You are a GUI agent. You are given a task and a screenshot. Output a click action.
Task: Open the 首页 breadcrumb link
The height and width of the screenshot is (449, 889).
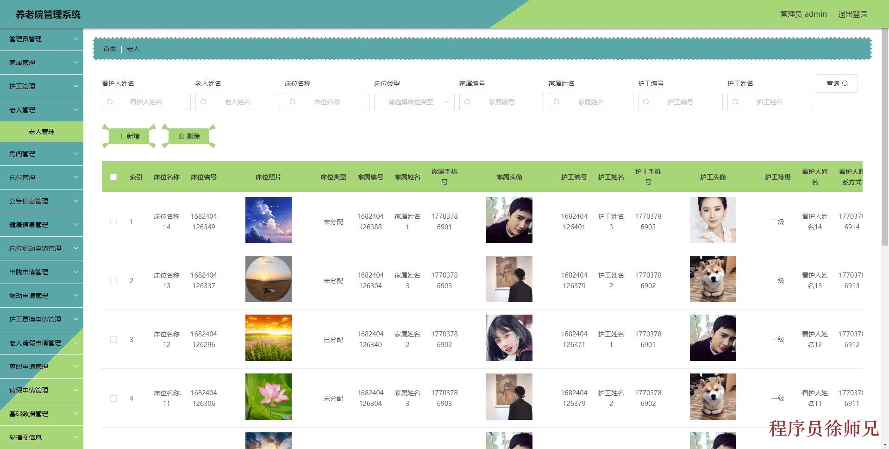[110, 48]
